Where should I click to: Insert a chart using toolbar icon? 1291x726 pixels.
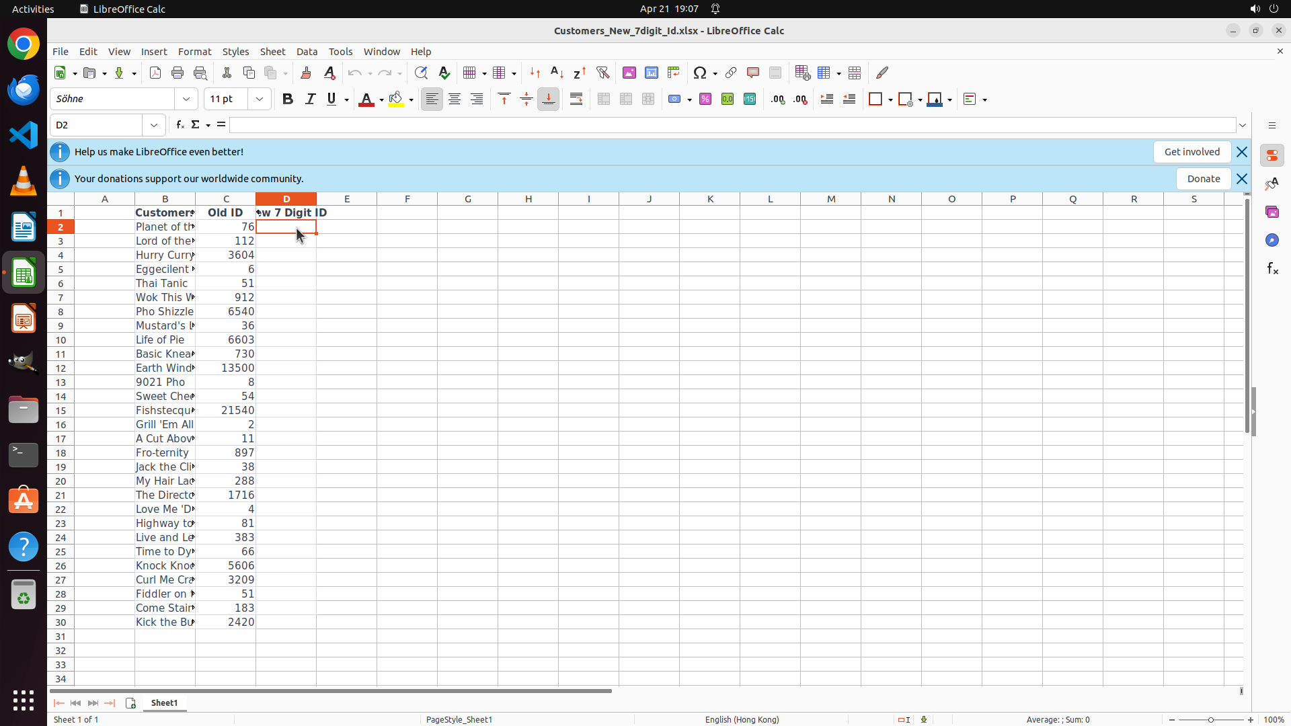pyautogui.click(x=652, y=73)
